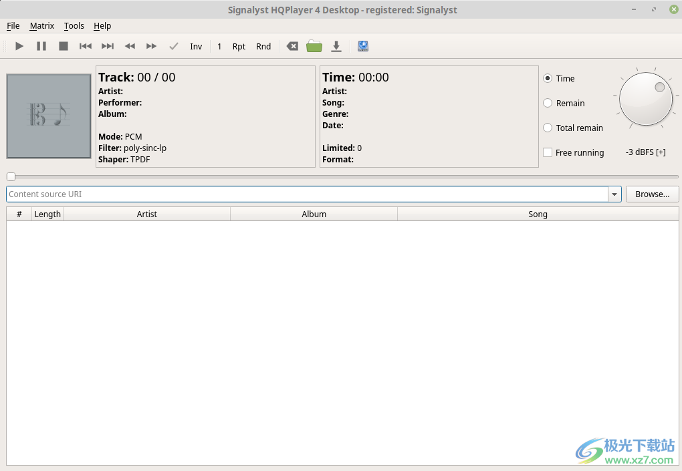682x471 pixels.
Task: Open the Tools menu
Action: click(x=74, y=25)
